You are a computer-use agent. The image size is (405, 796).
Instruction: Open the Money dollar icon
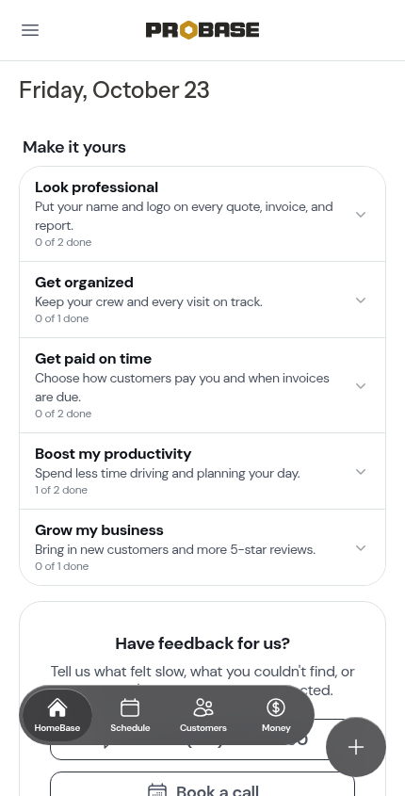[x=276, y=707]
